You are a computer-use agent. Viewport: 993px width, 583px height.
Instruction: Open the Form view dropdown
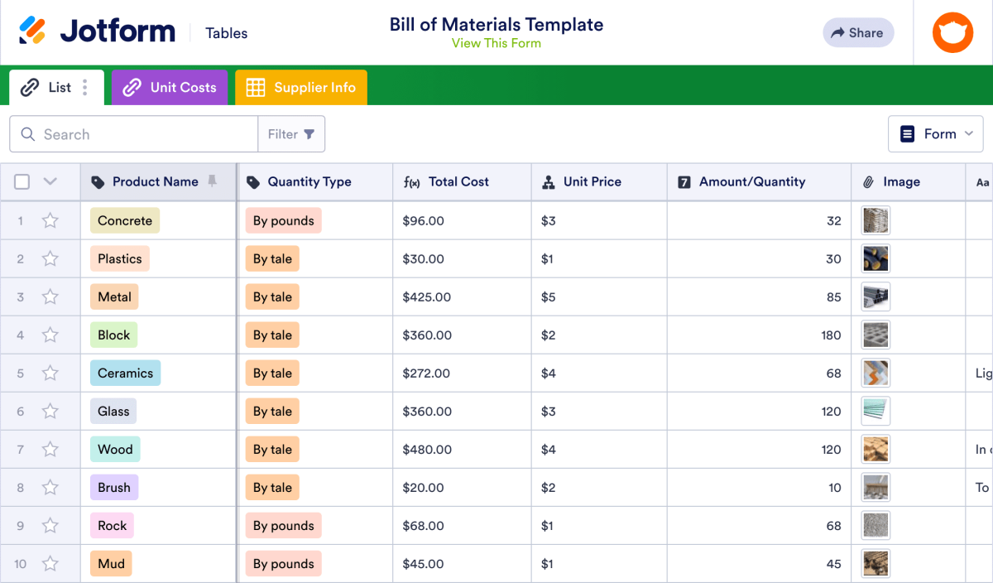pyautogui.click(x=936, y=133)
